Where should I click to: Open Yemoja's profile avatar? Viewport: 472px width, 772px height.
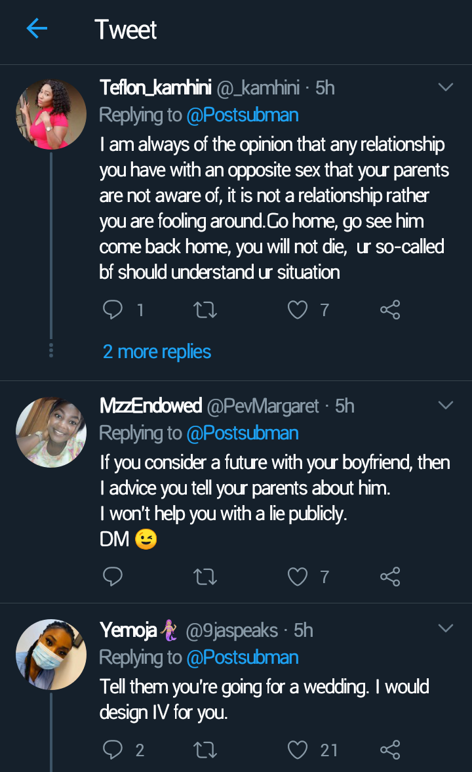coord(51,654)
